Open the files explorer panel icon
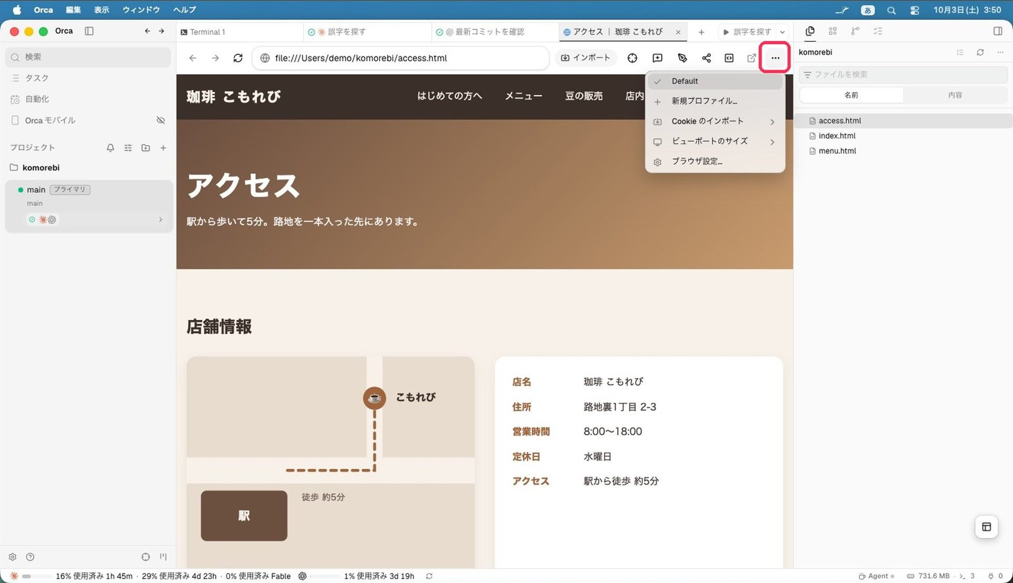Viewport: 1013px width, 583px height. point(810,31)
